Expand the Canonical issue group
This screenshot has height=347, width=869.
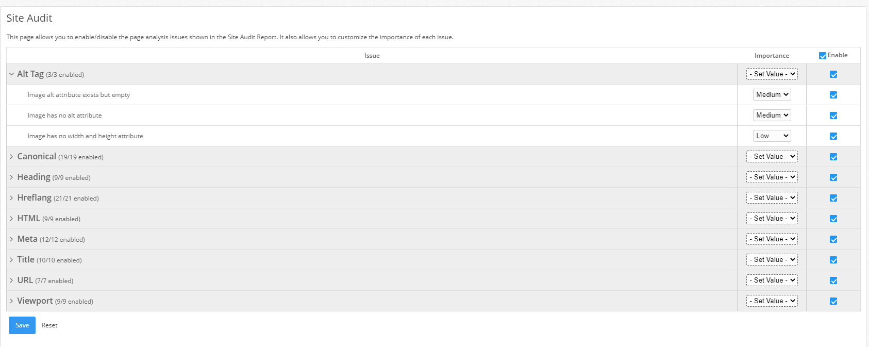click(11, 157)
